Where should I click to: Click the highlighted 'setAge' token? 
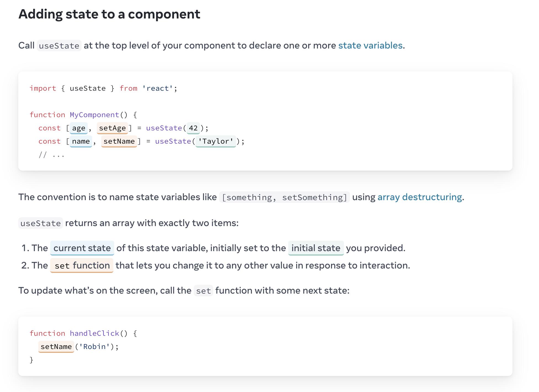112,128
